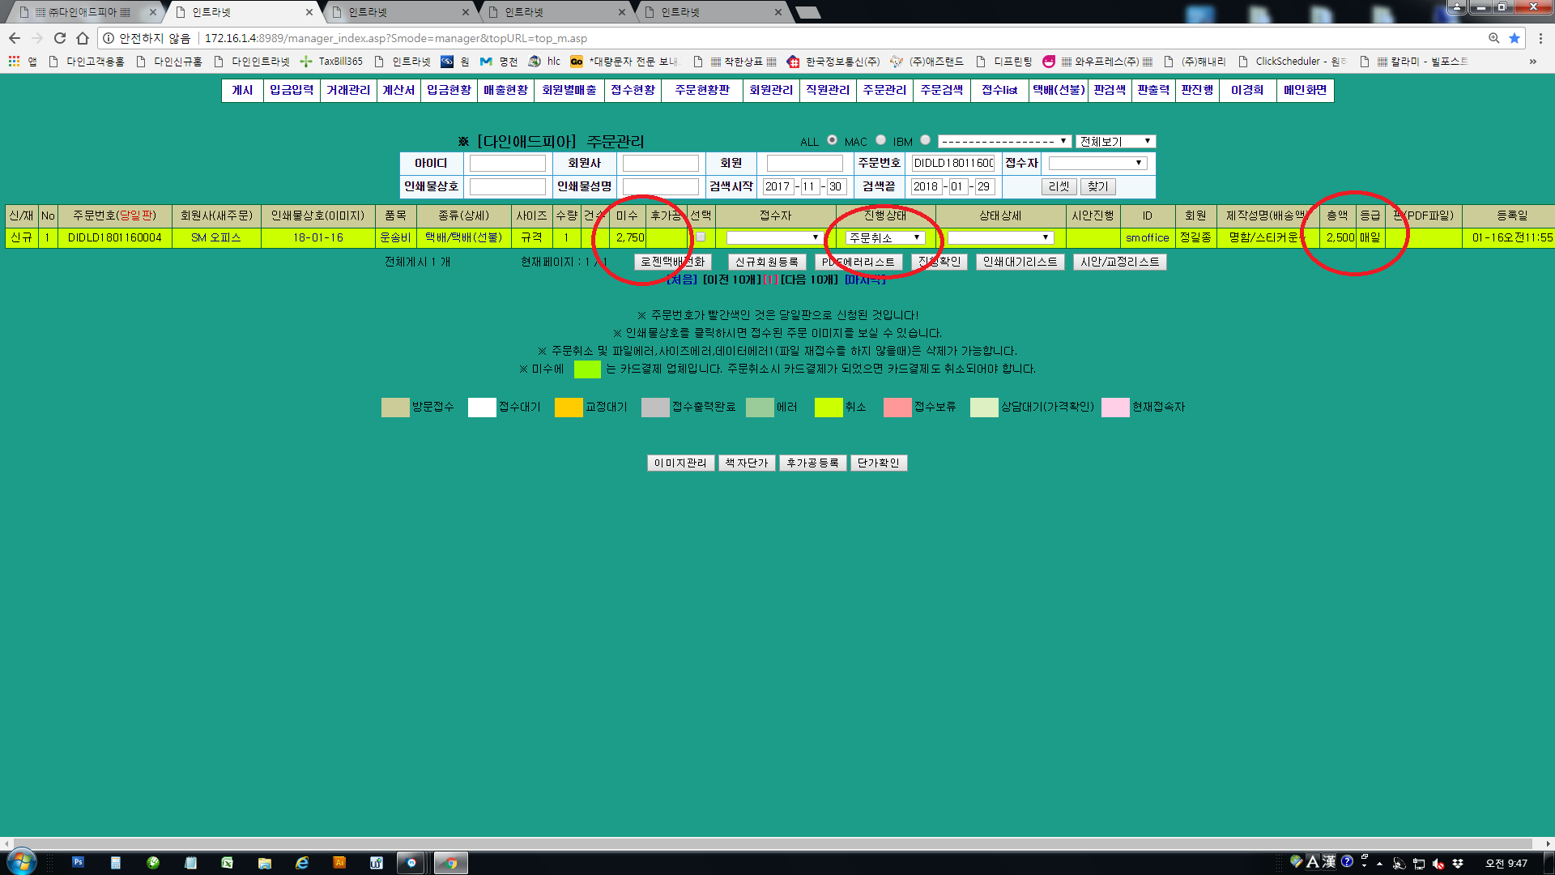The height and width of the screenshot is (875, 1555).
Task: Select the MAC radio button
Action: coord(880,140)
